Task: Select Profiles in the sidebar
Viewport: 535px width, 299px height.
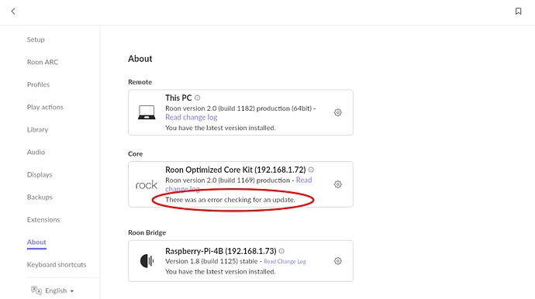Action: 38,84
